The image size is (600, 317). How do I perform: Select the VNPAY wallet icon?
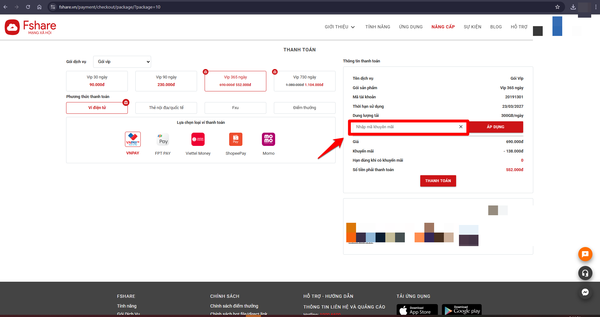pyautogui.click(x=133, y=139)
